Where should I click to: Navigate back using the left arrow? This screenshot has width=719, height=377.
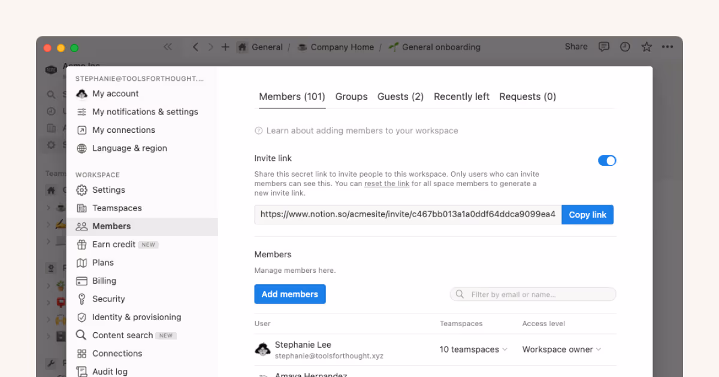(195, 46)
